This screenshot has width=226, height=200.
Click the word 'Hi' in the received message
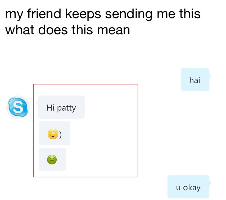[51, 108]
